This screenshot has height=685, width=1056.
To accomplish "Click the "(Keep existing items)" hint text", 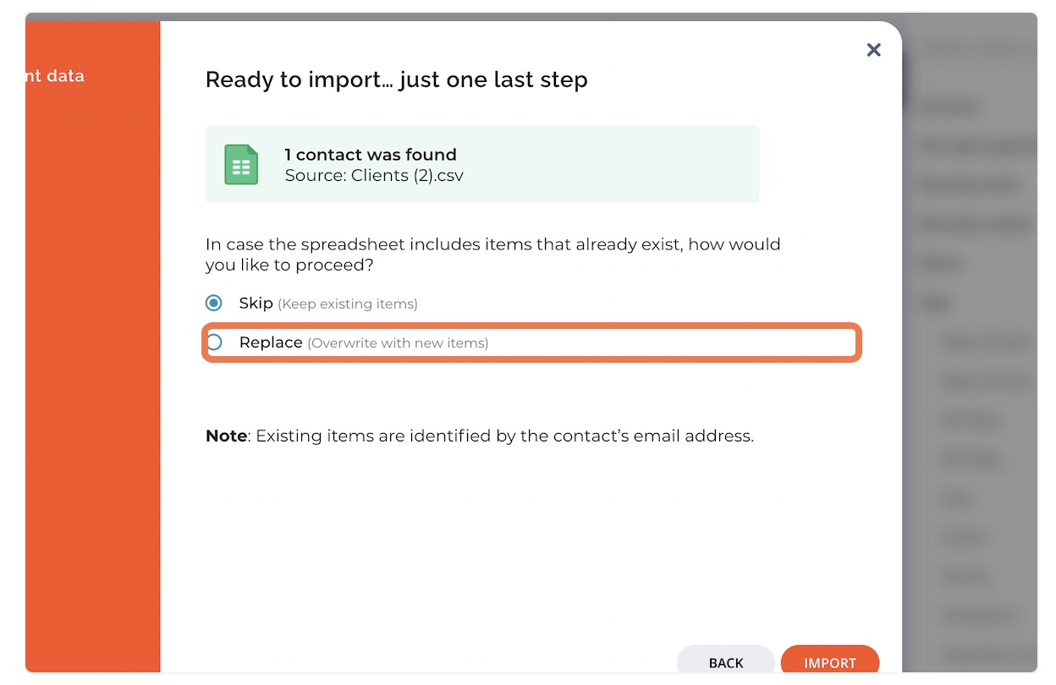I will 348,304.
